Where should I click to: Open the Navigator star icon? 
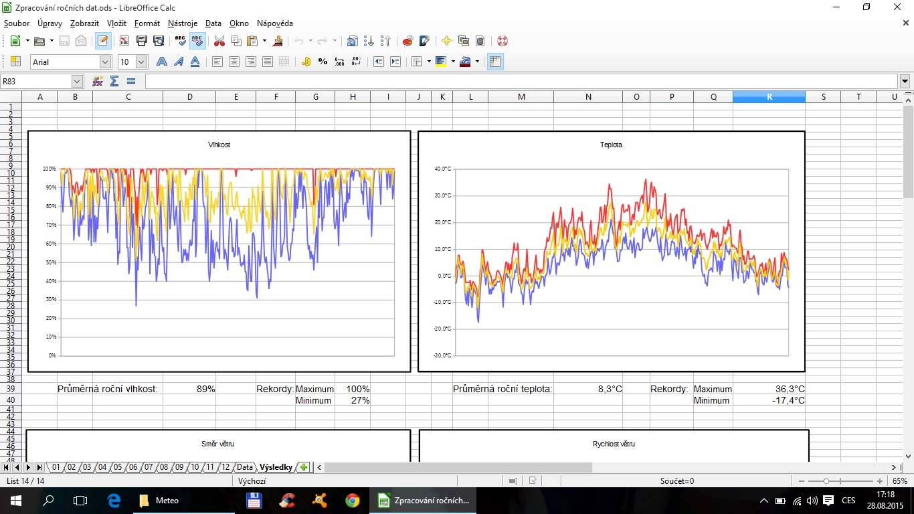(x=446, y=41)
